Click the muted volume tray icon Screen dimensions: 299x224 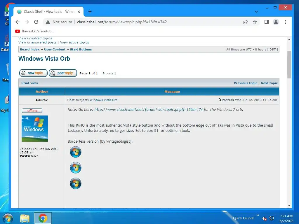pyautogui.click(x=264, y=218)
